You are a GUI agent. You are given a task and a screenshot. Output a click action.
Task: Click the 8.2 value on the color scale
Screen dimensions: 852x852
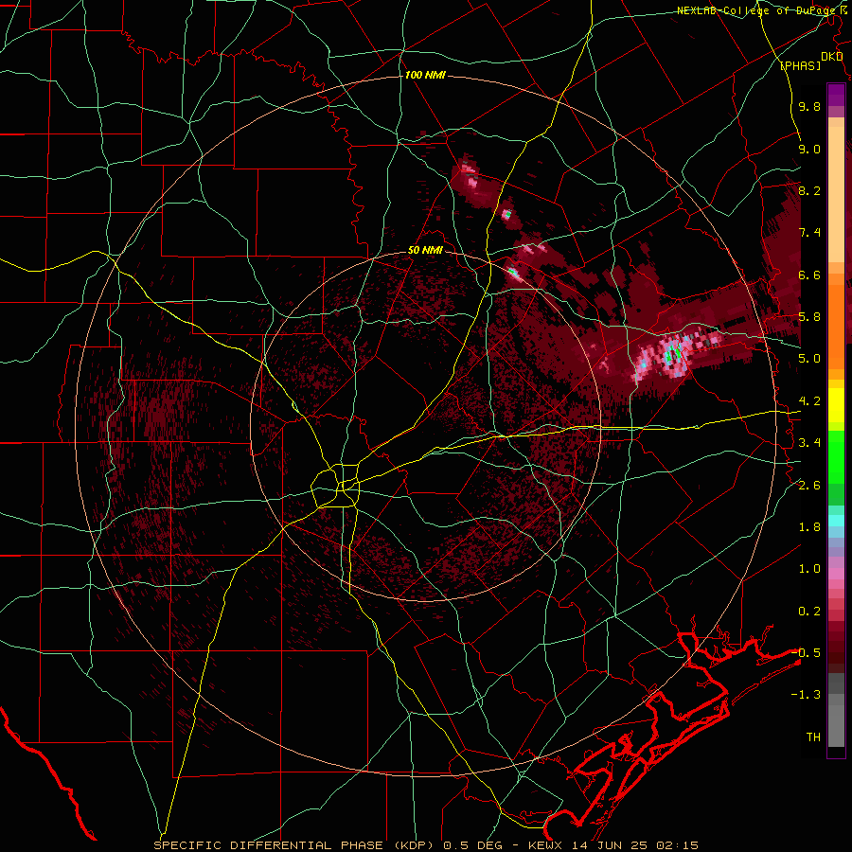809,190
